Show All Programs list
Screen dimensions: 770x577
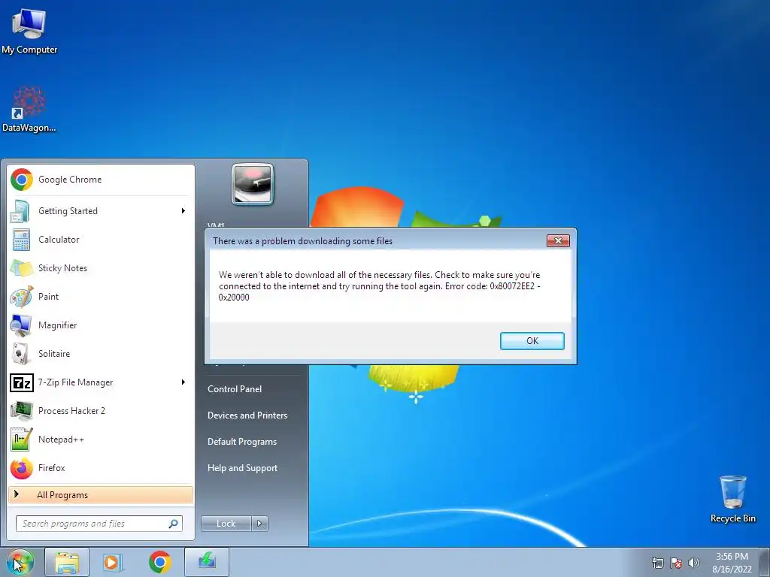click(x=101, y=494)
